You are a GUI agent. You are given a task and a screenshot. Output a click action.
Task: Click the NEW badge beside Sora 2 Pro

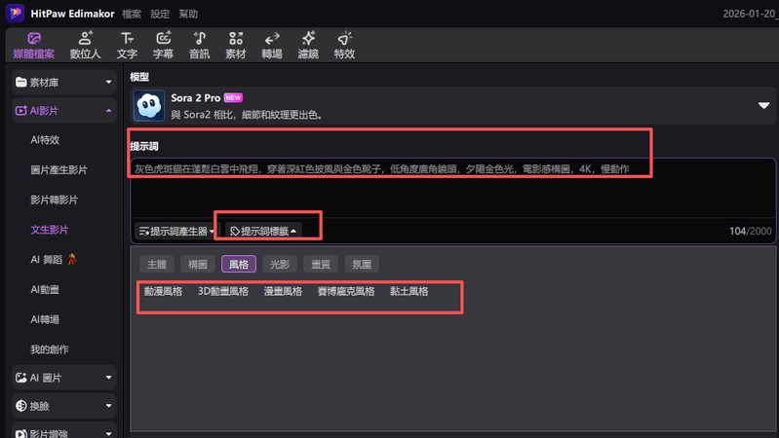click(233, 97)
